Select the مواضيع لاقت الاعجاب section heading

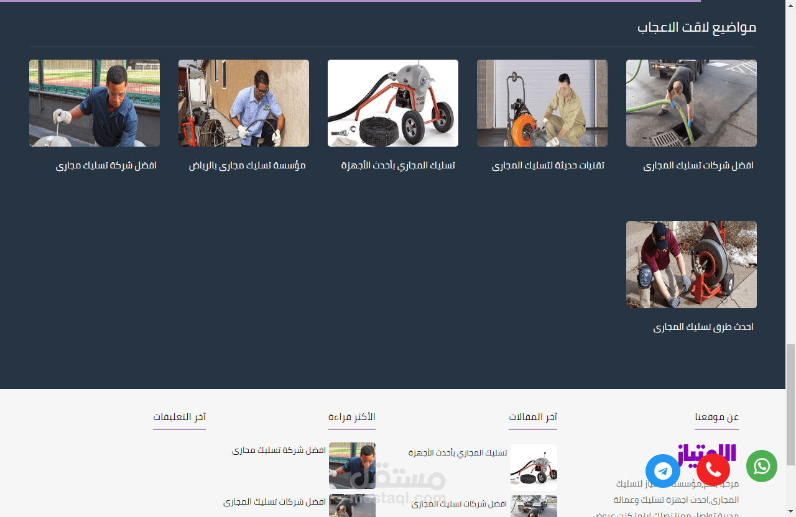point(696,27)
